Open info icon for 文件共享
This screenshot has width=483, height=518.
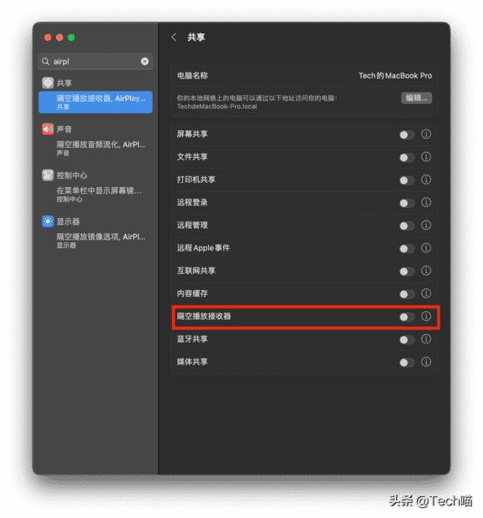tap(426, 157)
